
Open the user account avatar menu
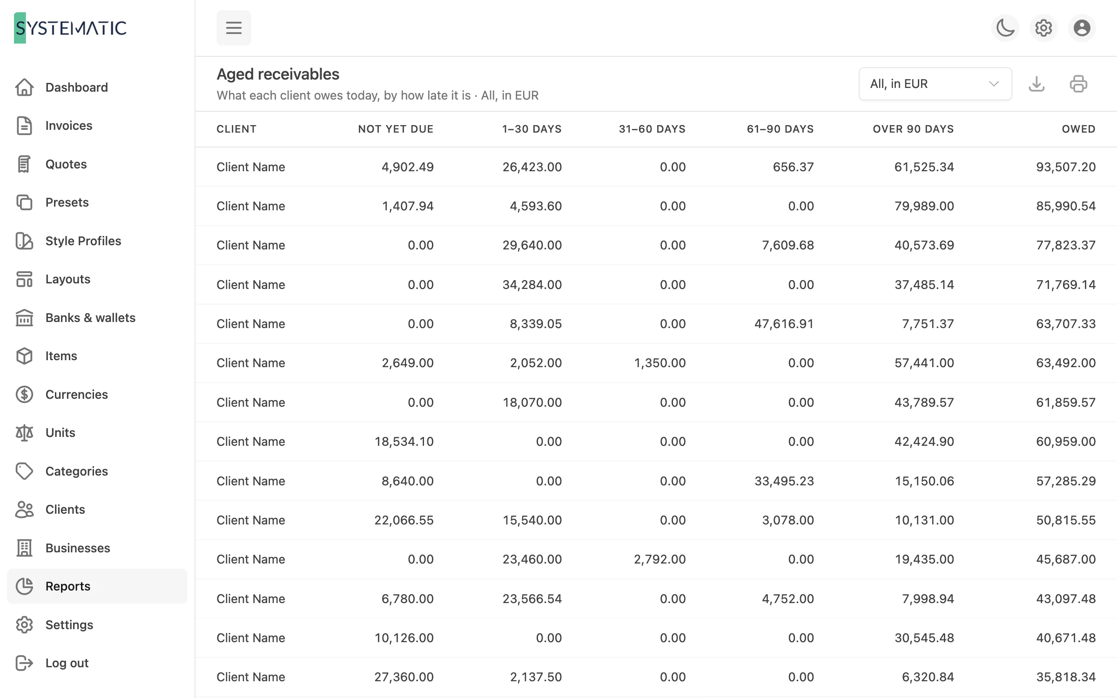click(x=1082, y=28)
